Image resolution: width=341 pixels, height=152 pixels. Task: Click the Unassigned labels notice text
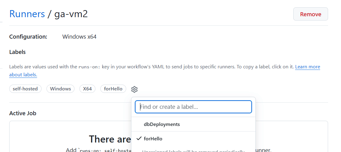pos(193,151)
